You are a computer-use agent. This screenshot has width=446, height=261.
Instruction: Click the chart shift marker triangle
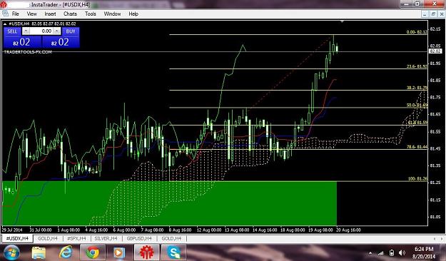click(x=343, y=21)
